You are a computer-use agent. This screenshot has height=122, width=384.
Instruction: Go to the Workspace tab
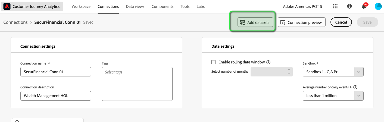coord(81,7)
